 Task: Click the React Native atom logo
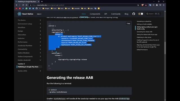coord(19,14)
